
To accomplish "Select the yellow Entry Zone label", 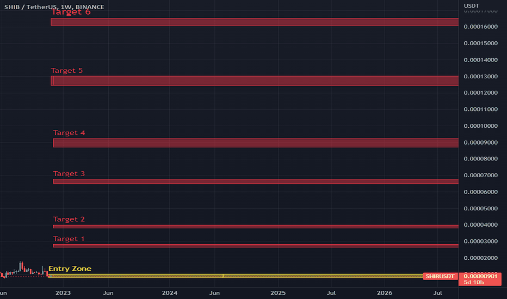I will tap(70, 269).
